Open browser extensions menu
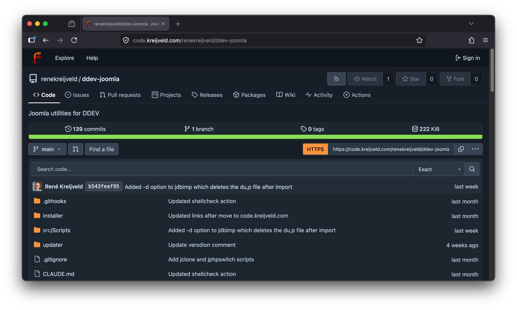Viewport: 517px width, 310px height. tap(471, 40)
